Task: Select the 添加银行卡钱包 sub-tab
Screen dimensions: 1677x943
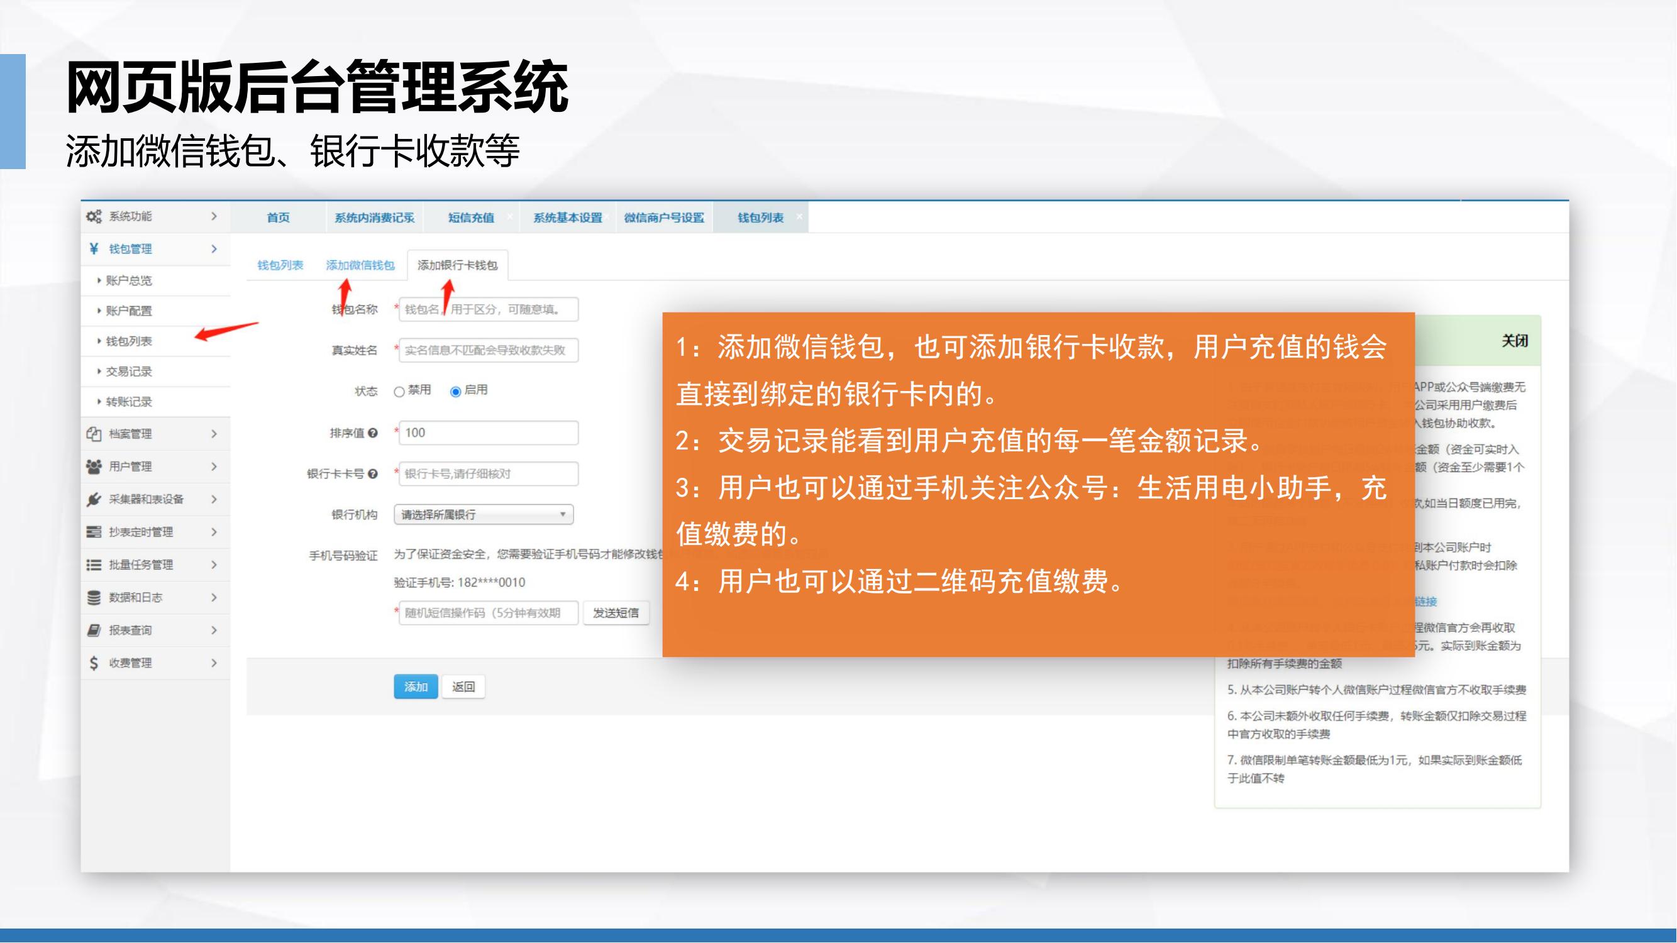Action: pos(458,265)
